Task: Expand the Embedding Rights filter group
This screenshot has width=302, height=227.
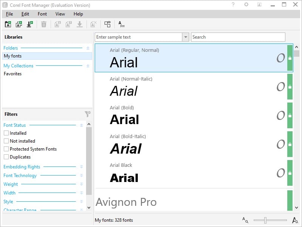Action: click(x=82, y=167)
